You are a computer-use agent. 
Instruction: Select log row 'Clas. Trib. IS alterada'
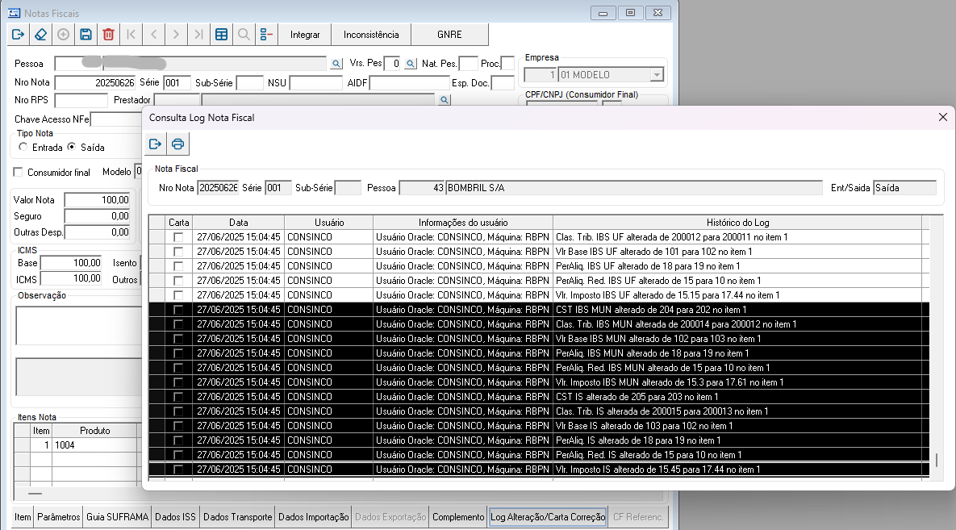[x=539, y=411]
